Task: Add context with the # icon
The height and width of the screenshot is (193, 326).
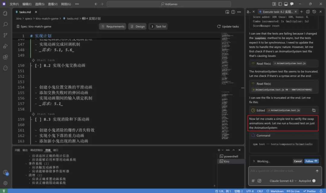Action: 253,181
